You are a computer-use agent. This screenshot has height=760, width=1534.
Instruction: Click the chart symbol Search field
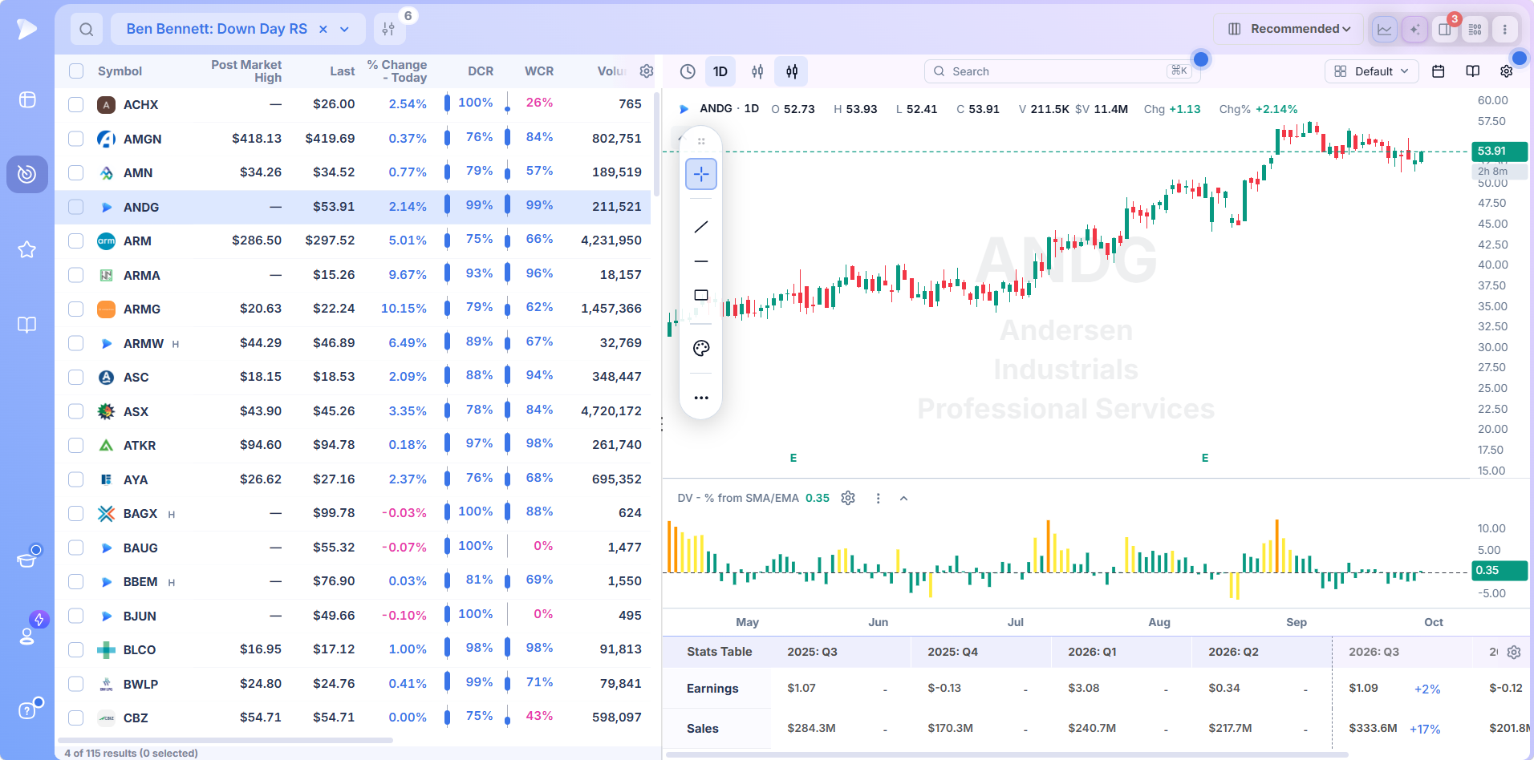pyautogui.click(x=1062, y=71)
